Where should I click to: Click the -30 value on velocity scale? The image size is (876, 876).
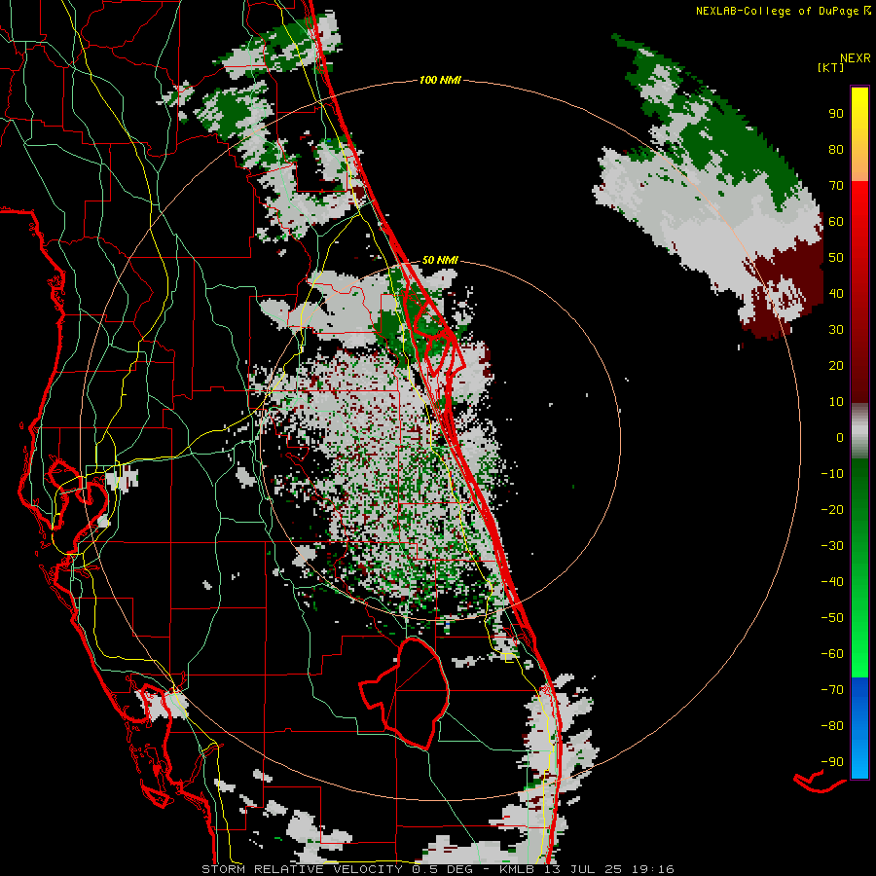pos(832,546)
